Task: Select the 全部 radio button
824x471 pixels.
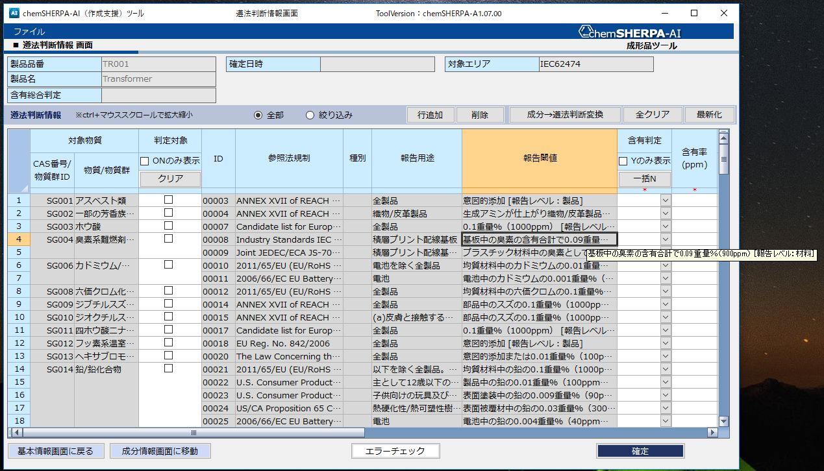Action: click(x=258, y=115)
